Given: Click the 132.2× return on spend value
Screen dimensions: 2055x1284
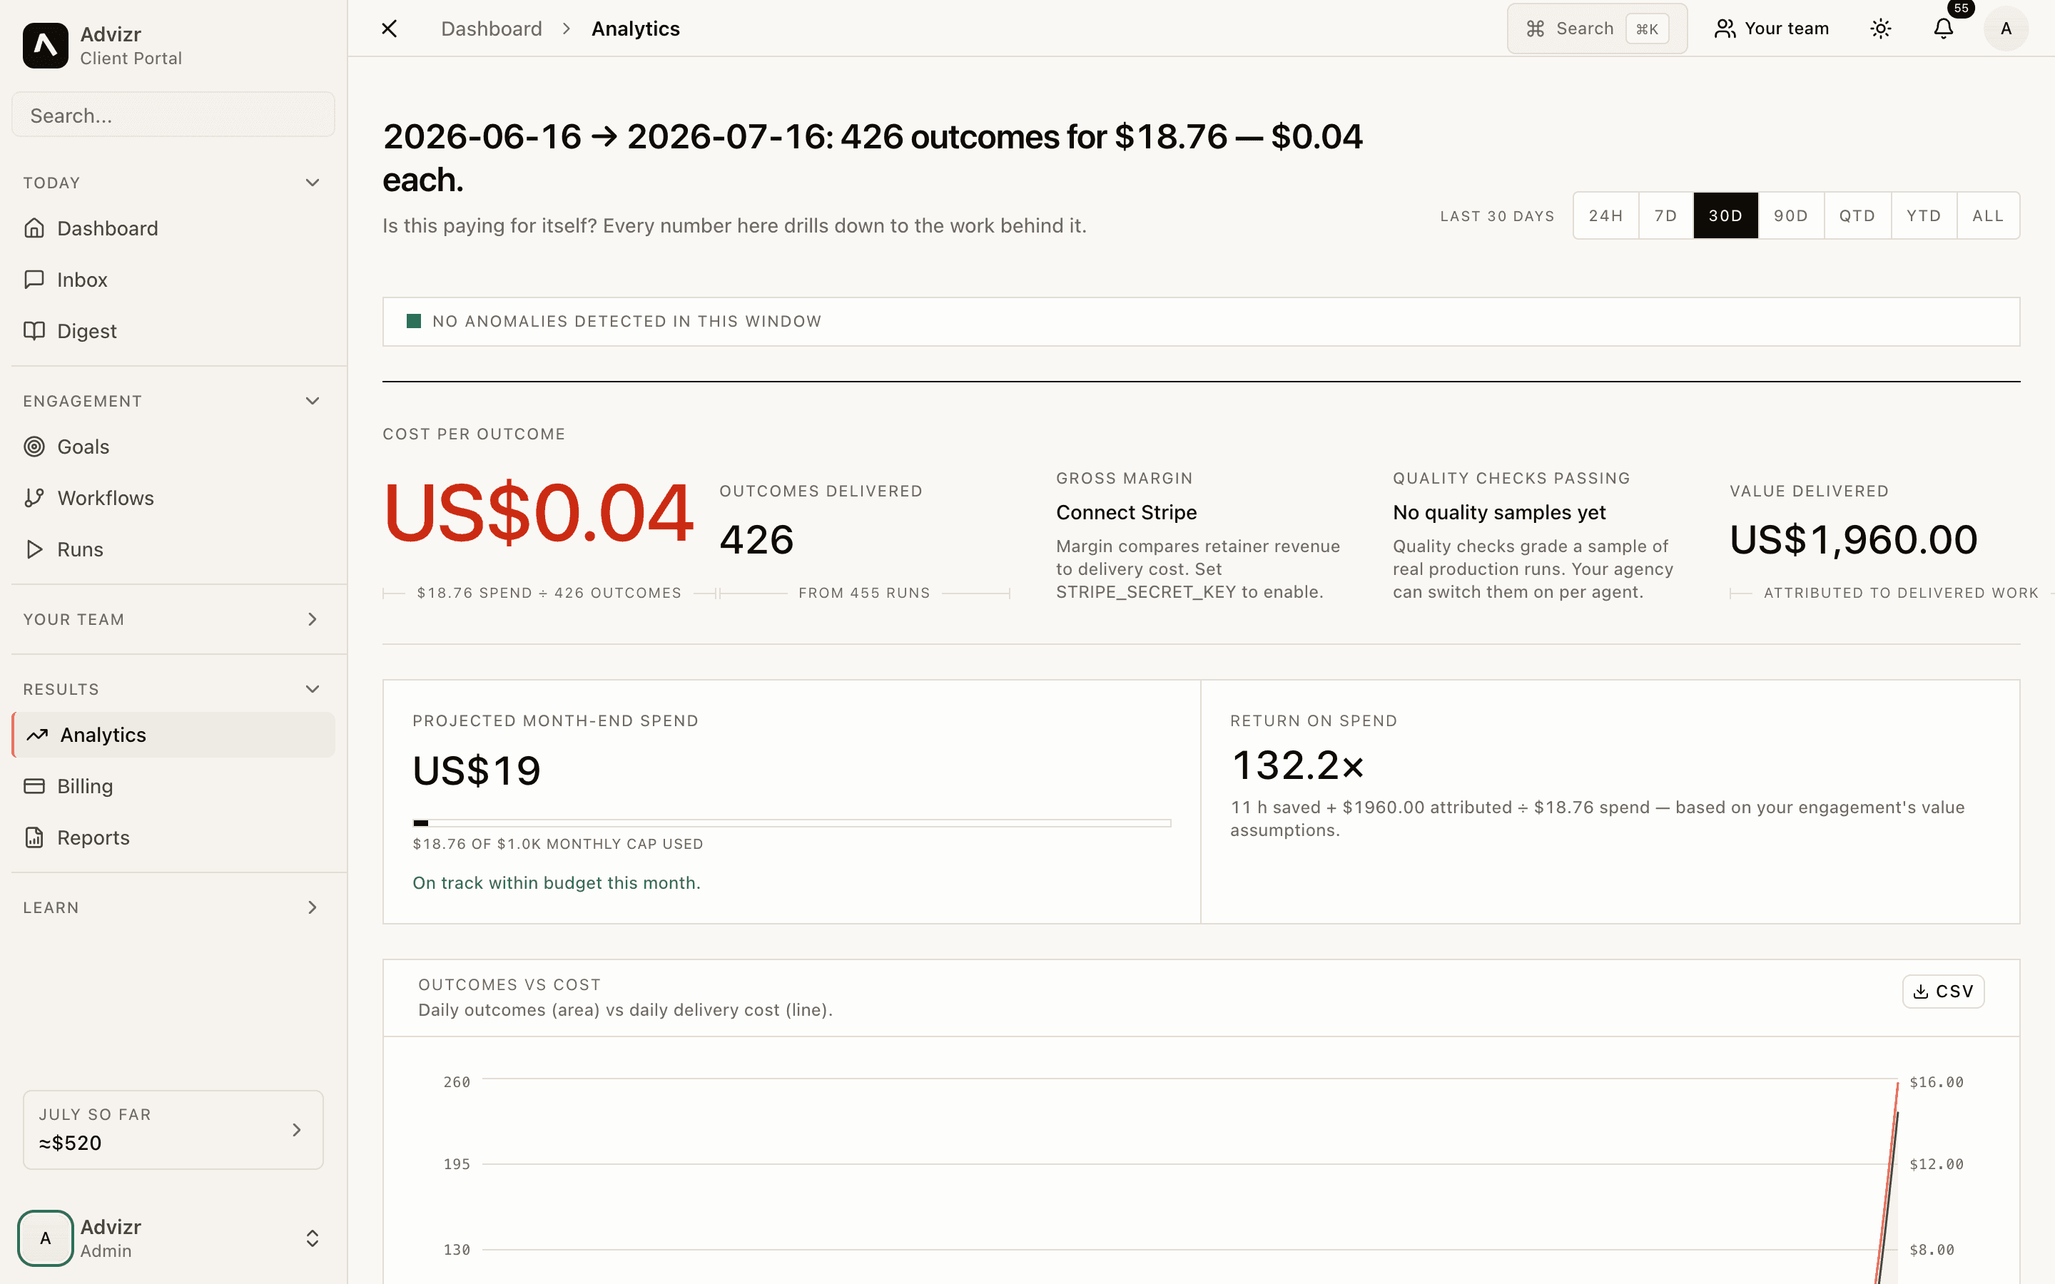Looking at the screenshot, I should pos(1297,765).
